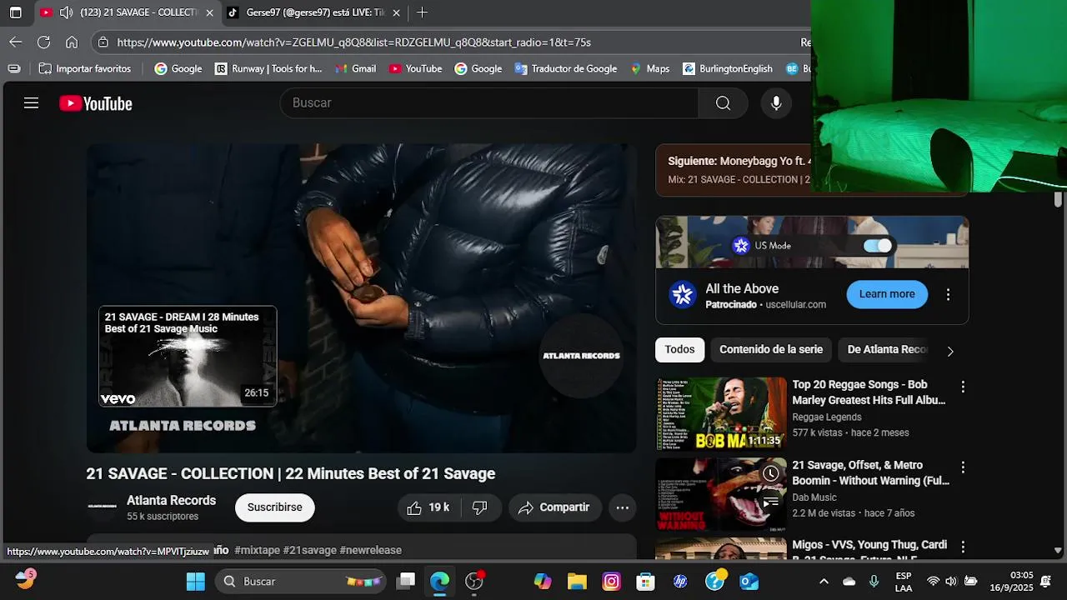1067x600 pixels.
Task: Show hidden system tray icons chevron
Action: point(824,581)
